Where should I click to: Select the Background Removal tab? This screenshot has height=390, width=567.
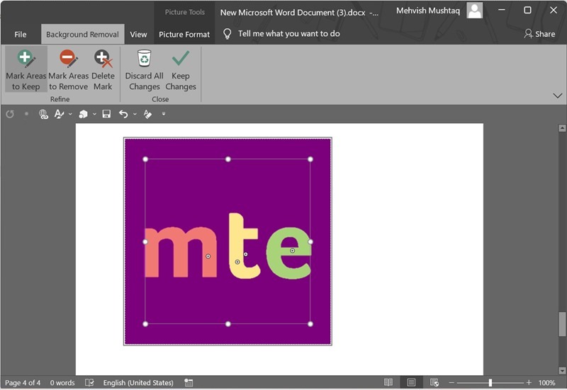click(x=82, y=34)
